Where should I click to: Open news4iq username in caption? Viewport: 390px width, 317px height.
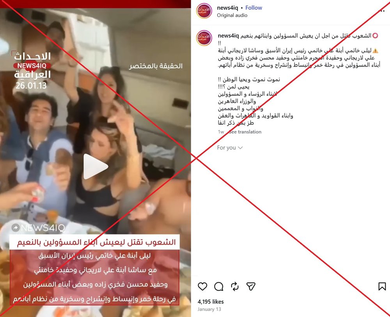click(x=228, y=36)
